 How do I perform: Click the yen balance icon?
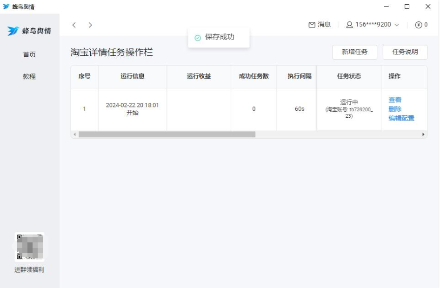(x=419, y=25)
